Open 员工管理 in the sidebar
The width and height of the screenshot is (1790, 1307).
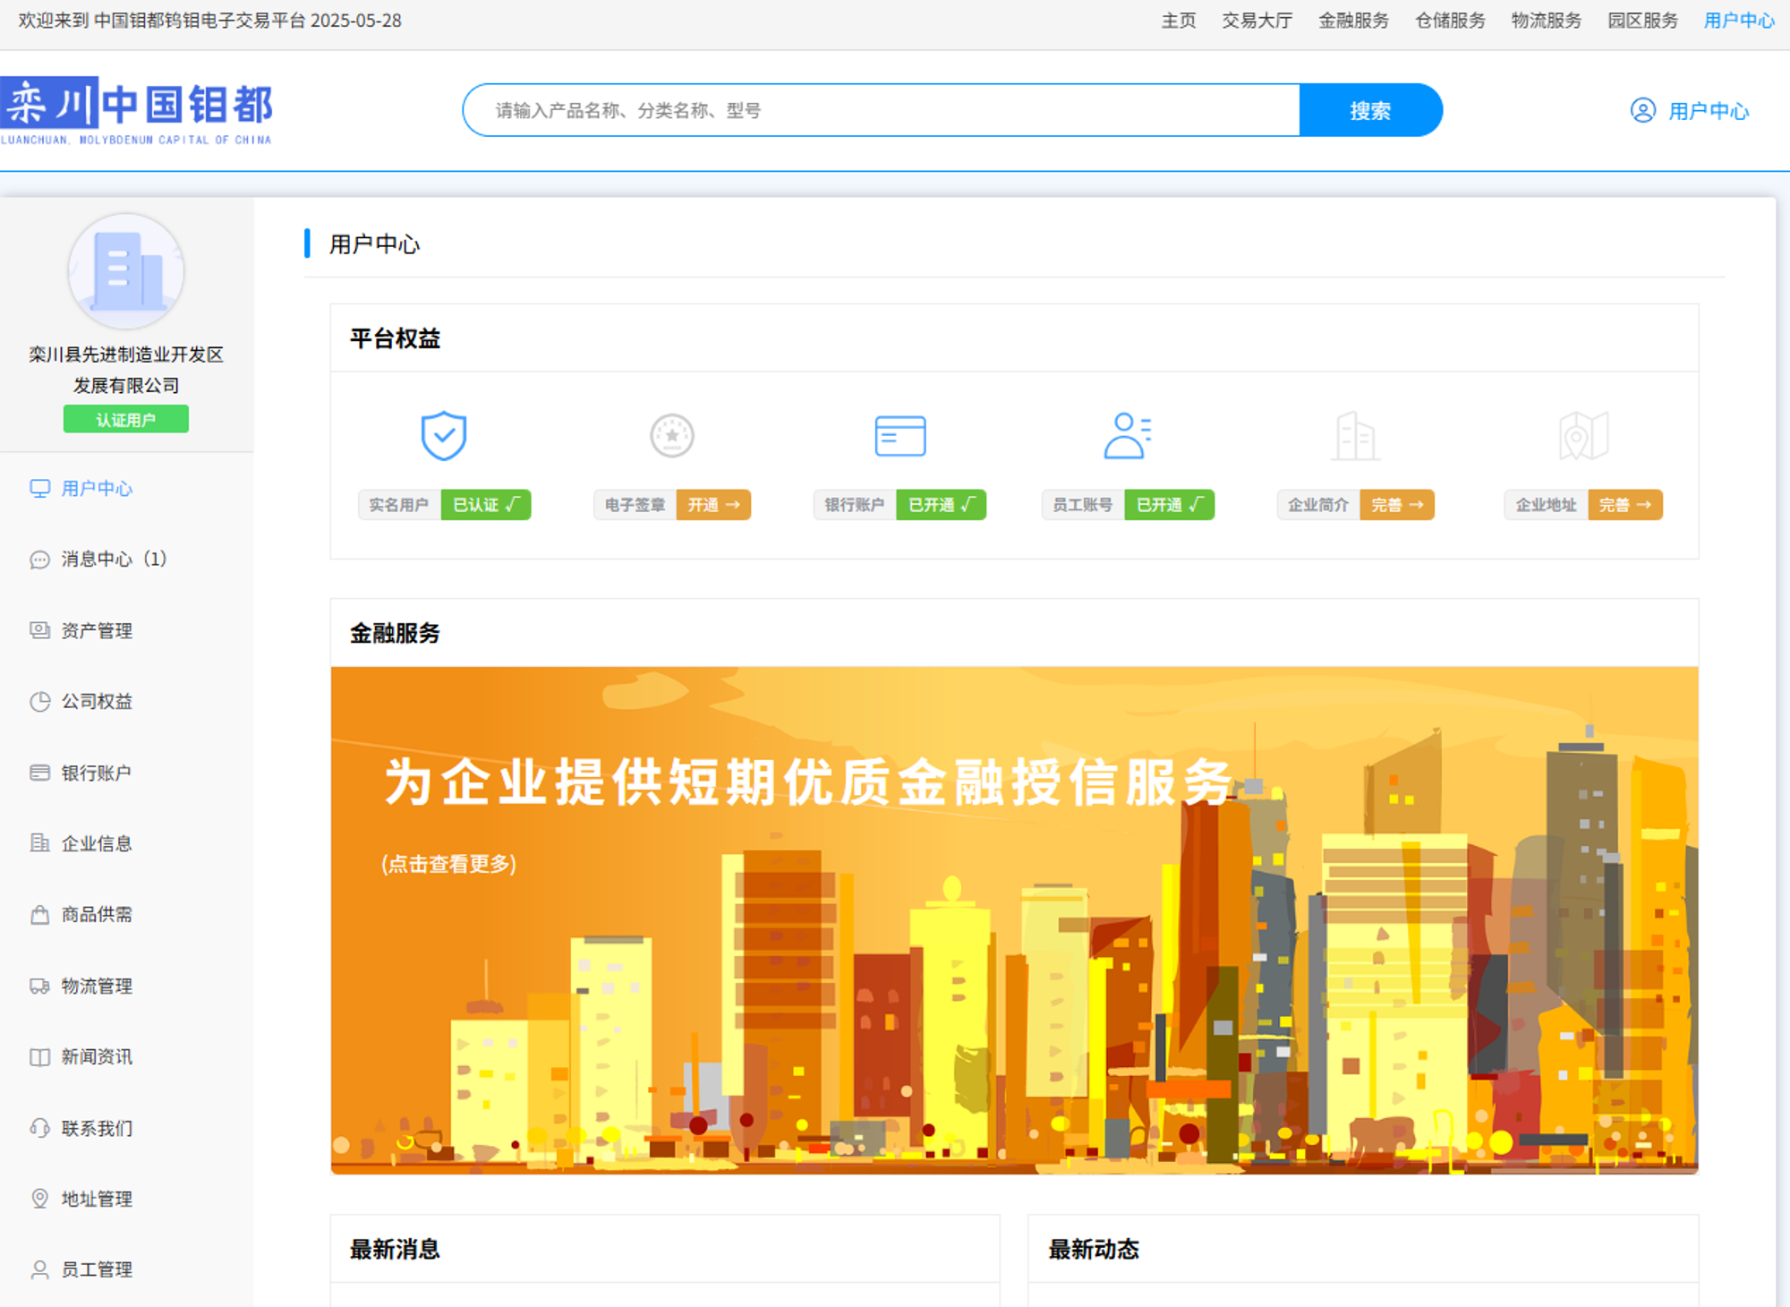[x=96, y=1269]
